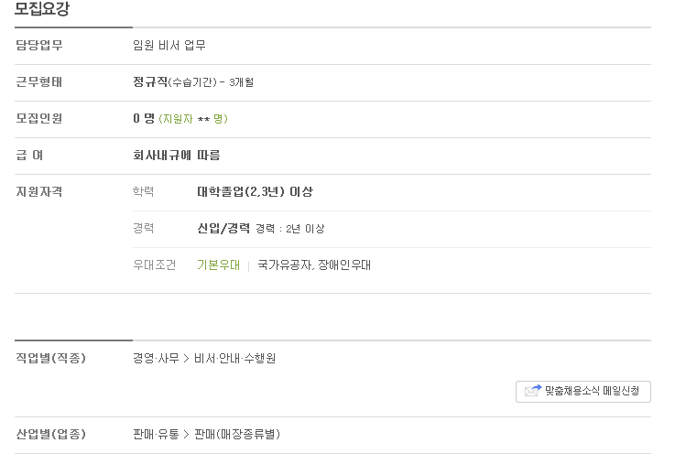Click the 국가유공자, 장애인우대 preference text
This screenshot has width=675, height=475.
point(314,265)
